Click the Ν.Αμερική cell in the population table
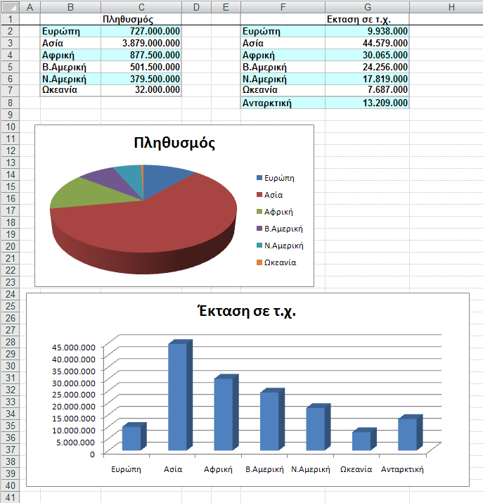This screenshot has width=483, height=503. (x=70, y=79)
